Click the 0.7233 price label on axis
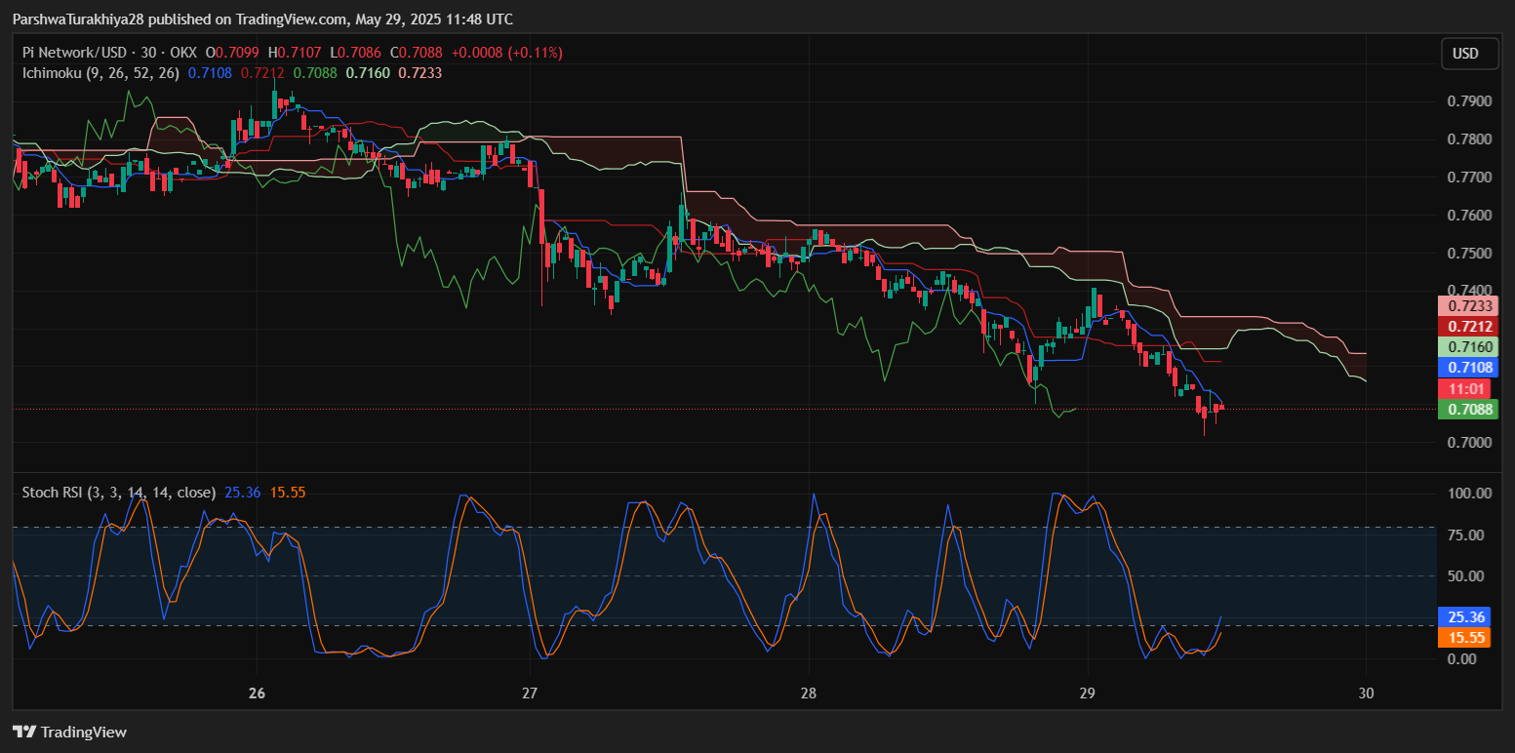 (1467, 306)
